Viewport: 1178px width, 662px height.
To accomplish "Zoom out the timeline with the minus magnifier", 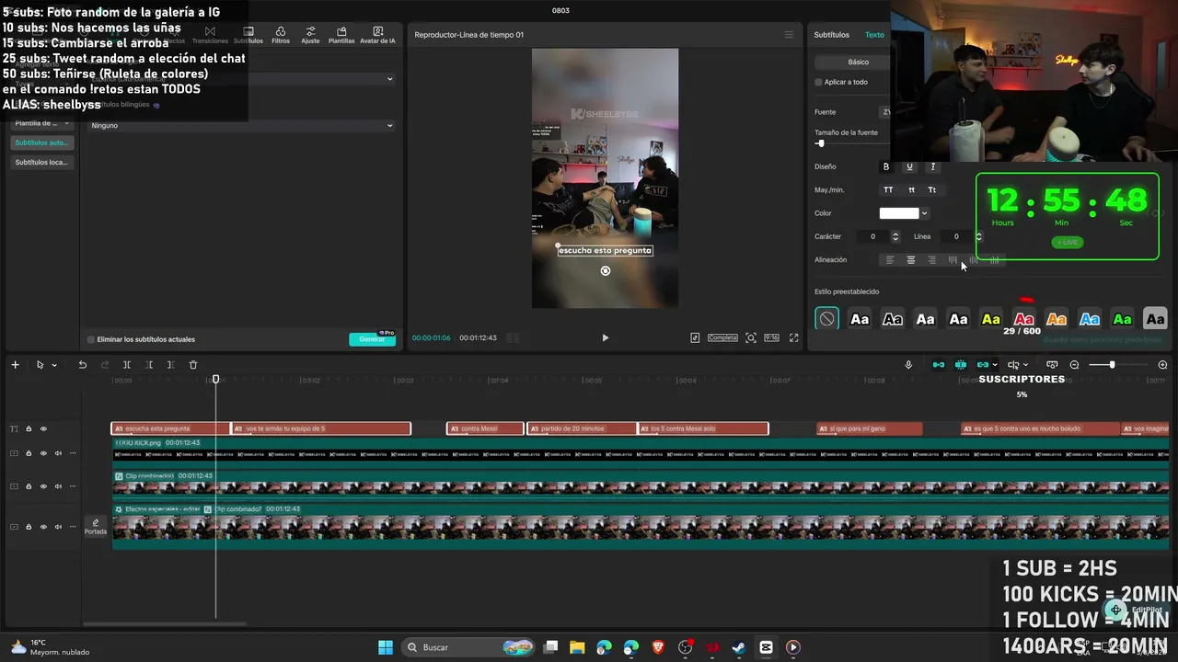I will [x=1074, y=365].
